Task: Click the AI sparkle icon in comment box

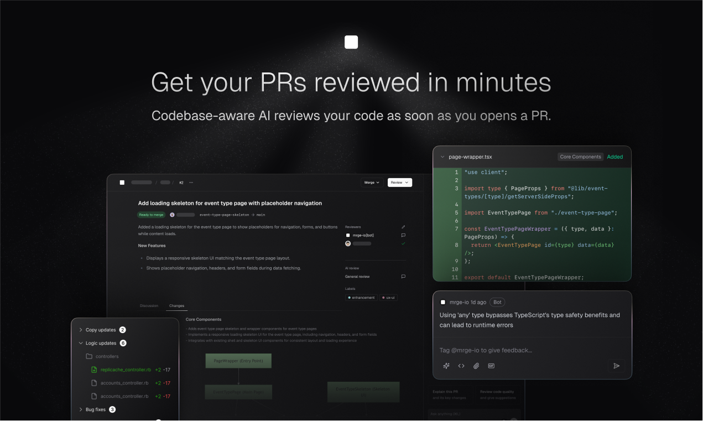Action: point(446,366)
